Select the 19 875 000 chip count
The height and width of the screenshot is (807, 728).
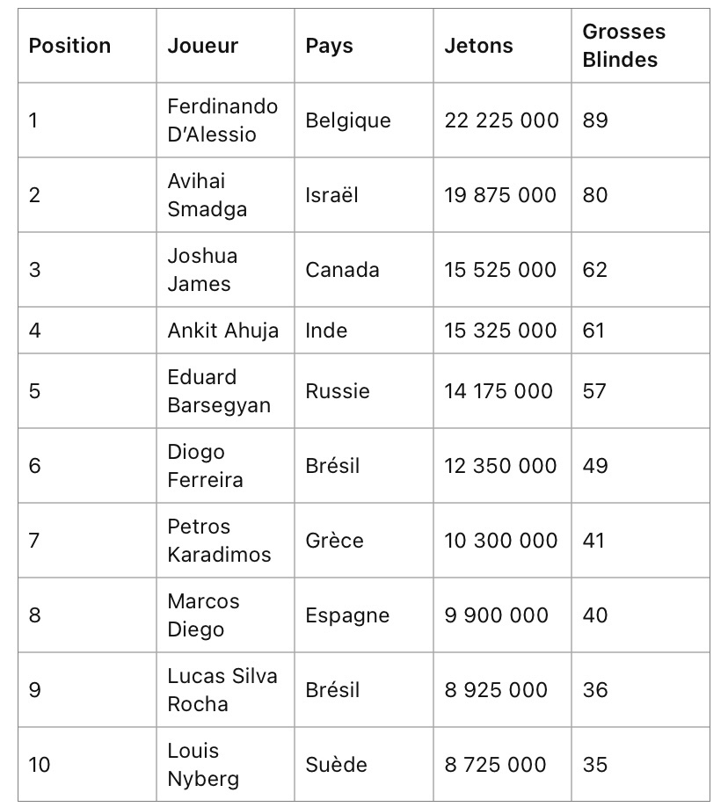[500, 195]
